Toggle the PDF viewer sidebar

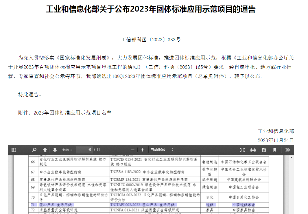pos(14,150)
